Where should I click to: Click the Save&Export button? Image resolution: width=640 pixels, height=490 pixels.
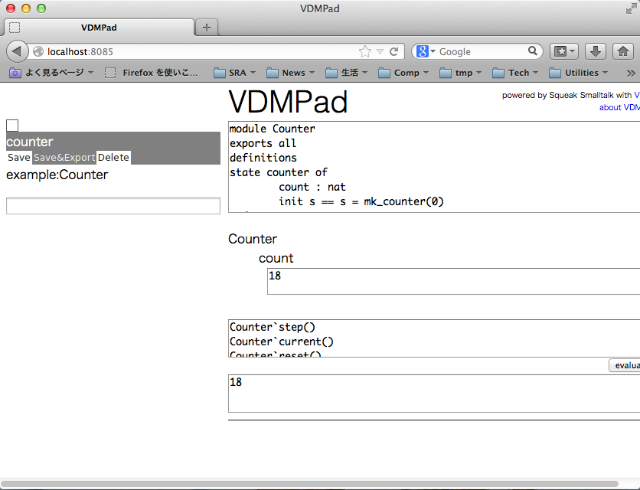[63, 157]
